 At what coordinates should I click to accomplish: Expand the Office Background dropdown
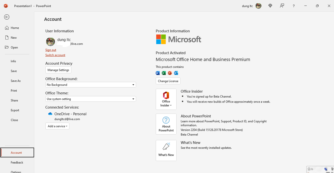tap(133, 85)
